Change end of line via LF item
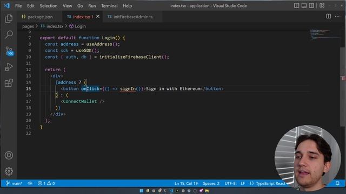 (243, 183)
